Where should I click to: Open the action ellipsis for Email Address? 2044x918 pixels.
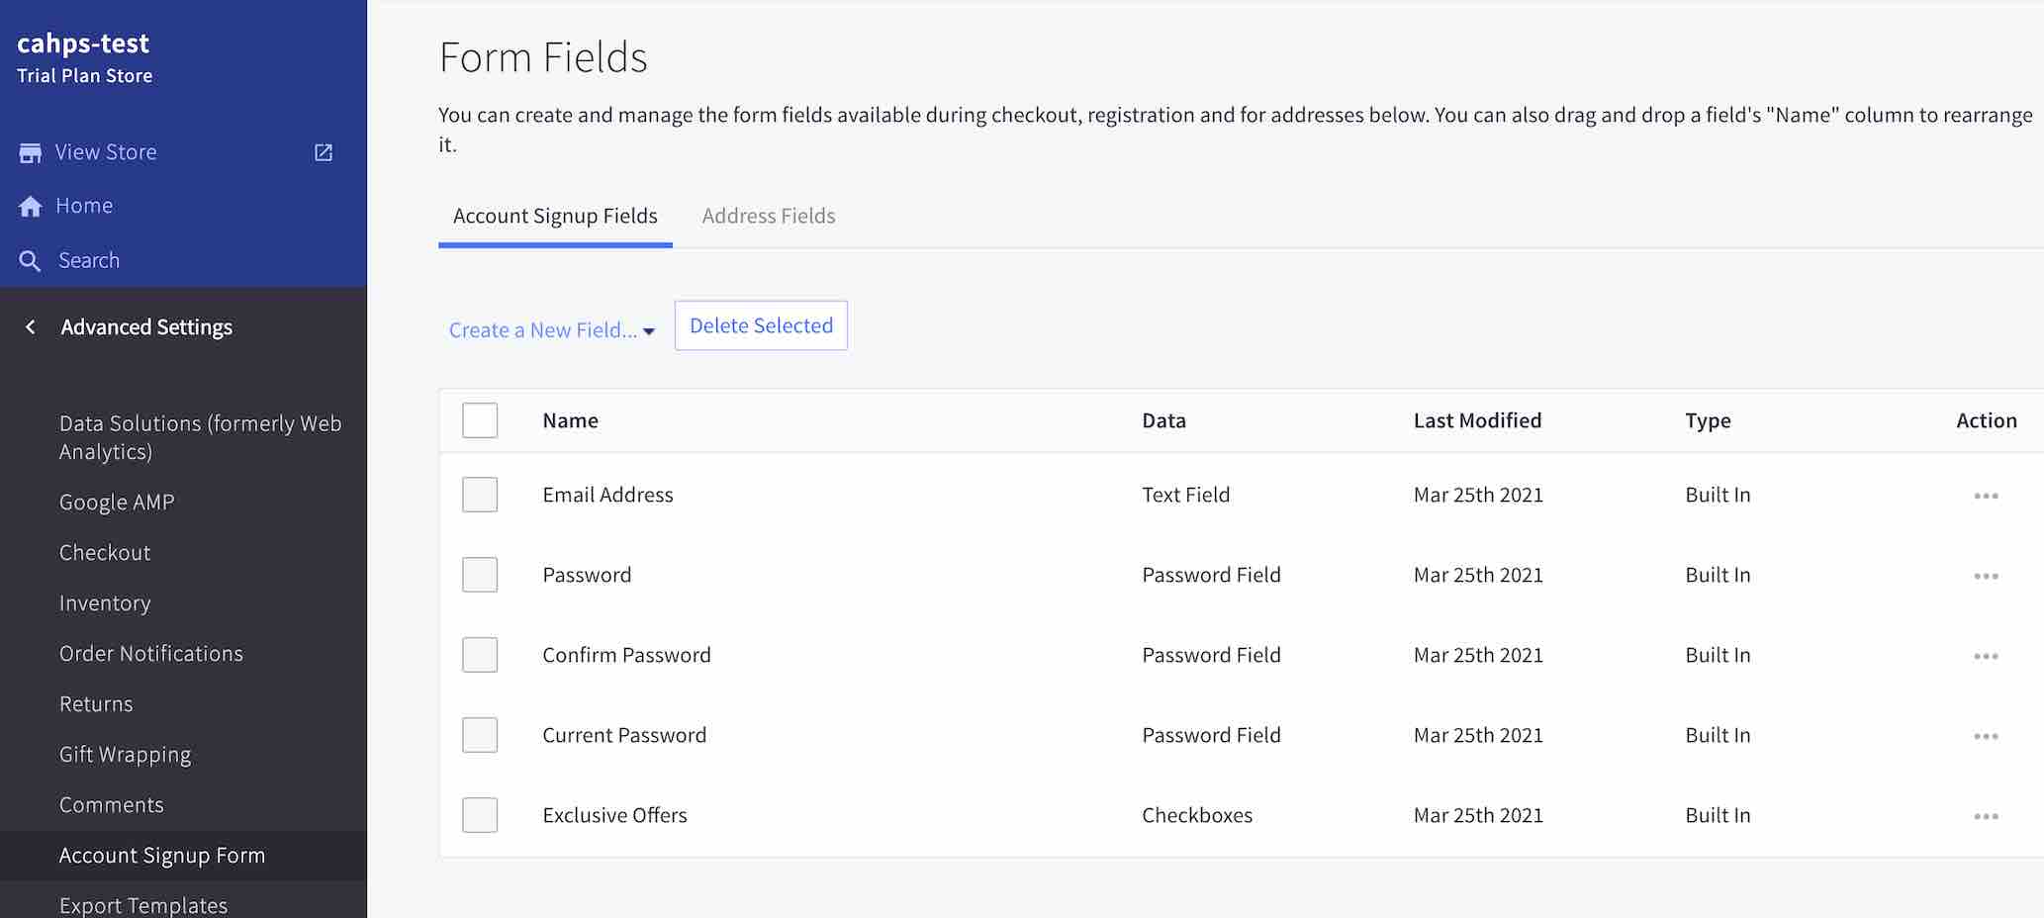(x=1986, y=495)
